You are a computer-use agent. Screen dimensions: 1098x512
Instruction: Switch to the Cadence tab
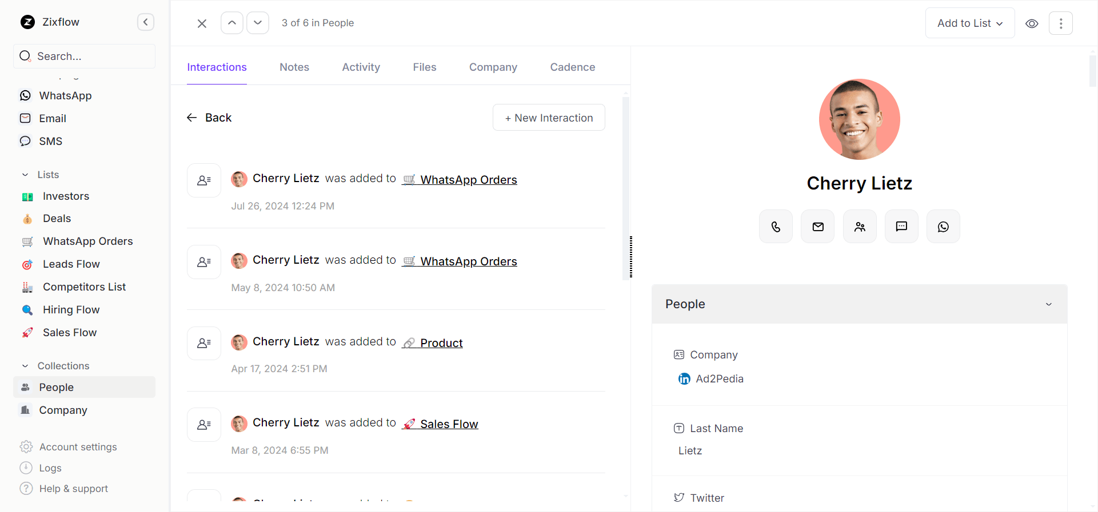572,67
